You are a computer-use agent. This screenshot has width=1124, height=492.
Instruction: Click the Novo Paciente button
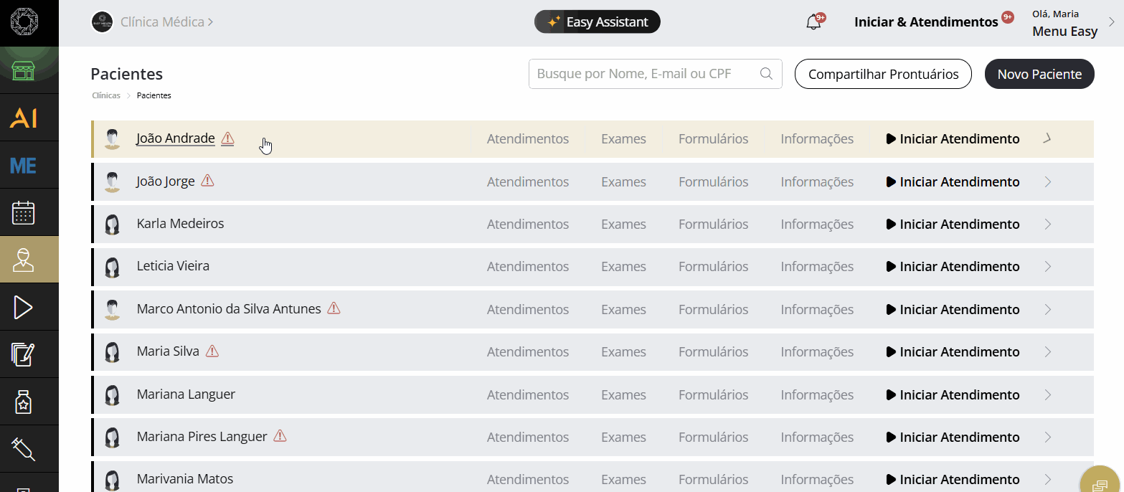coord(1039,75)
